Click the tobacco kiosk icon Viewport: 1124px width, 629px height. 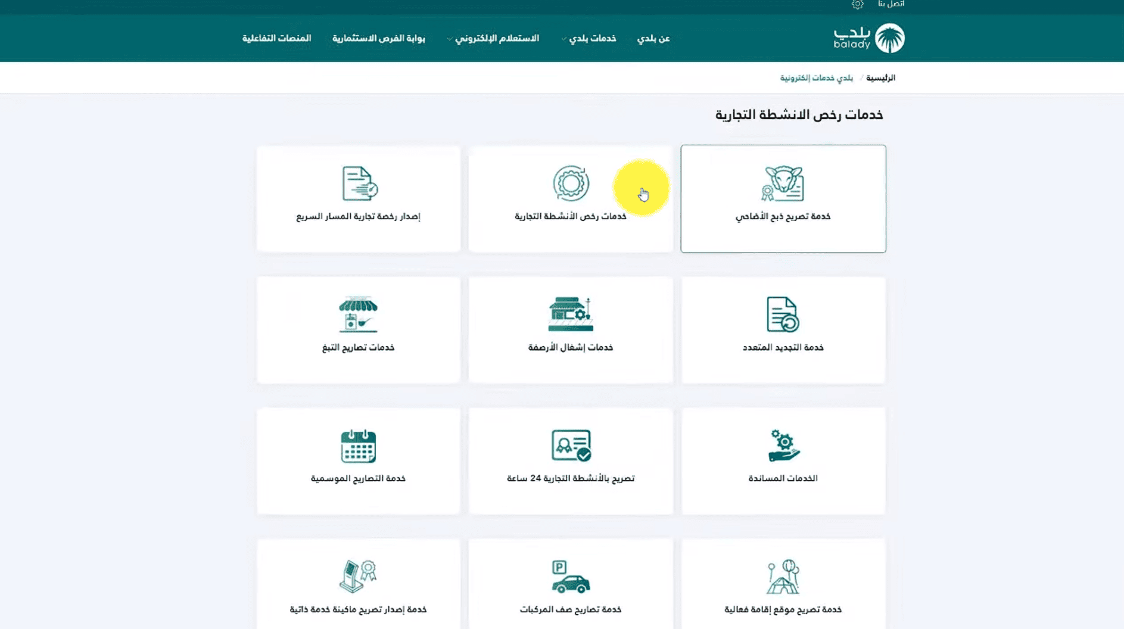pyautogui.click(x=358, y=314)
